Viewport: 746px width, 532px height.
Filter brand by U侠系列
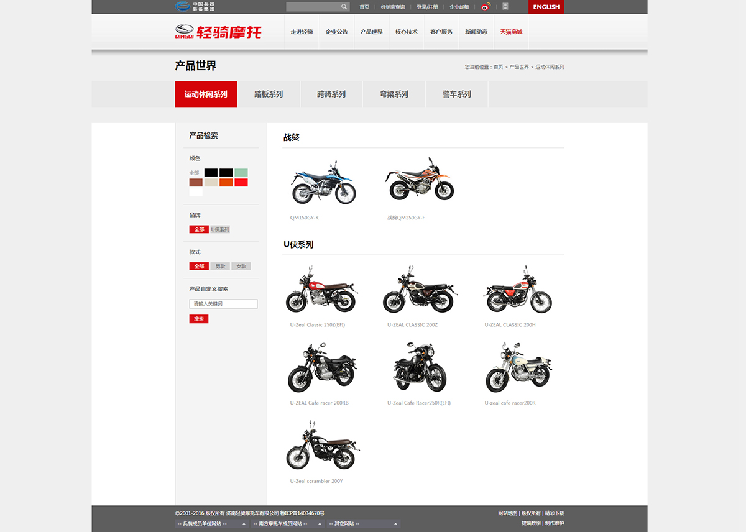pyautogui.click(x=220, y=229)
